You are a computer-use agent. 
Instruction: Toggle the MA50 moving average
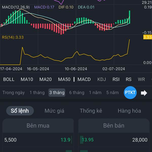point(64,79)
